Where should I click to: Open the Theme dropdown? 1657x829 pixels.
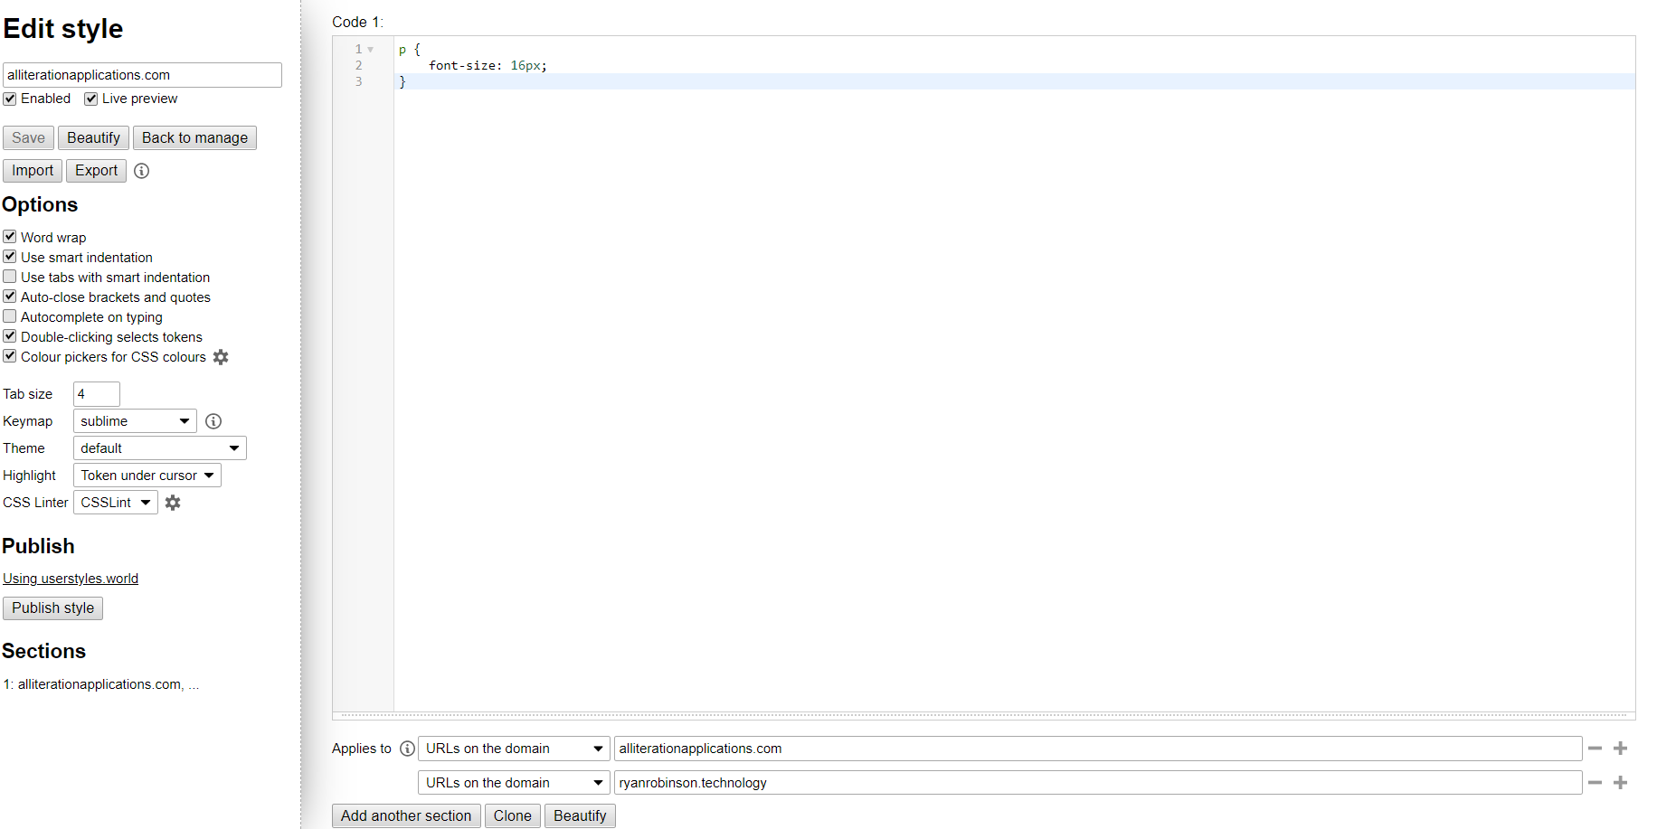pyautogui.click(x=159, y=447)
